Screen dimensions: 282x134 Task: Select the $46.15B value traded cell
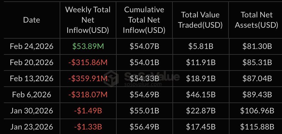(200, 95)
